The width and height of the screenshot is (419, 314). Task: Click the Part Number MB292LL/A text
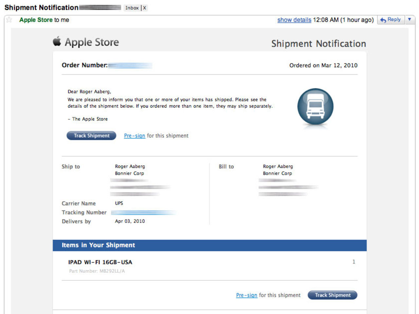coord(97,271)
